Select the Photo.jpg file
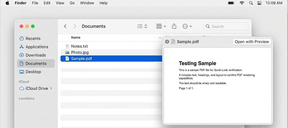This screenshot has height=128, width=288. 80,53
